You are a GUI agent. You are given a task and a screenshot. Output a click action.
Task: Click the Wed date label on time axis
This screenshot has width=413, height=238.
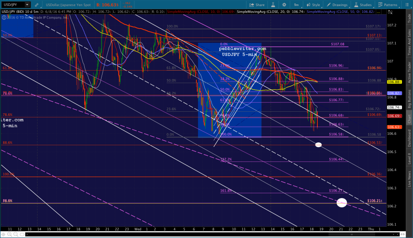[138, 229]
